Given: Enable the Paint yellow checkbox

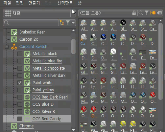Looking at the screenshot, I should [x=20, y=90].
